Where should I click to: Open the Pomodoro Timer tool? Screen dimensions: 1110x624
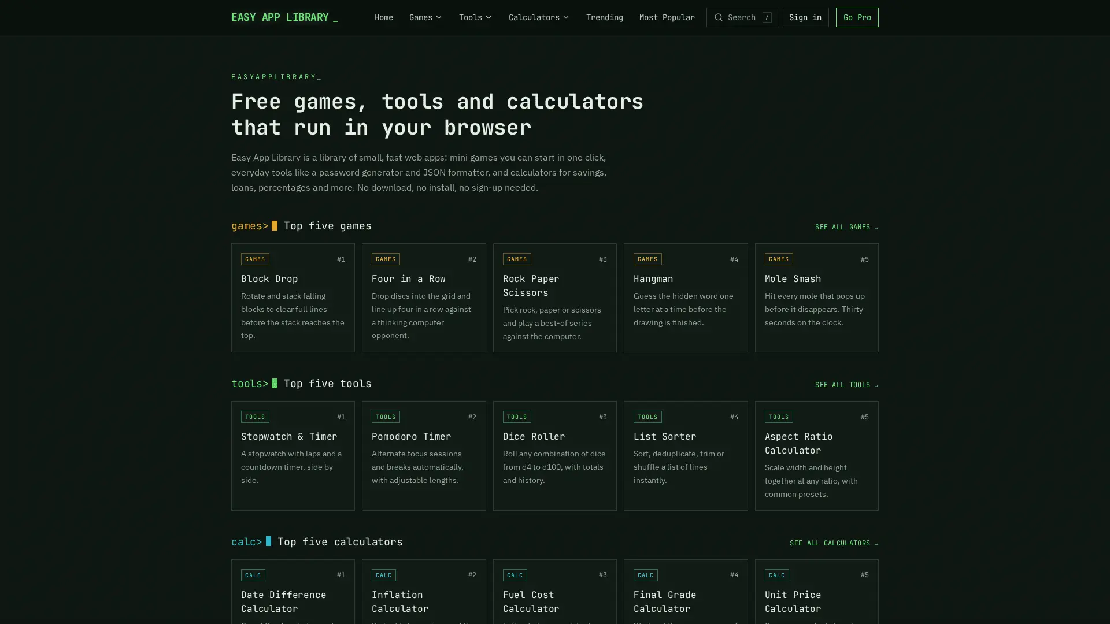(x=424, y=456)
